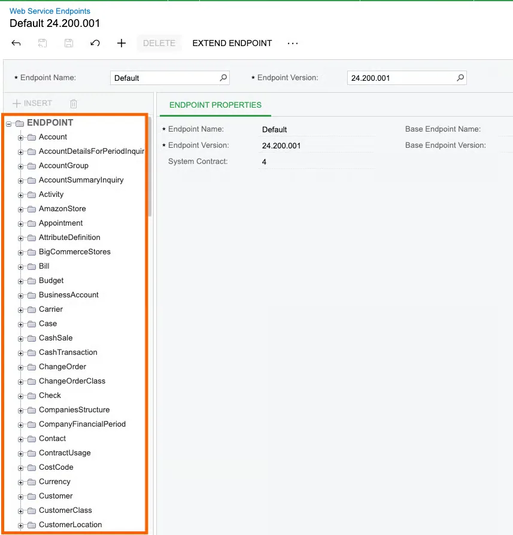Select CustomerLocation in the tree
This screenshot has height=535, width=513.
coord(70,524)
